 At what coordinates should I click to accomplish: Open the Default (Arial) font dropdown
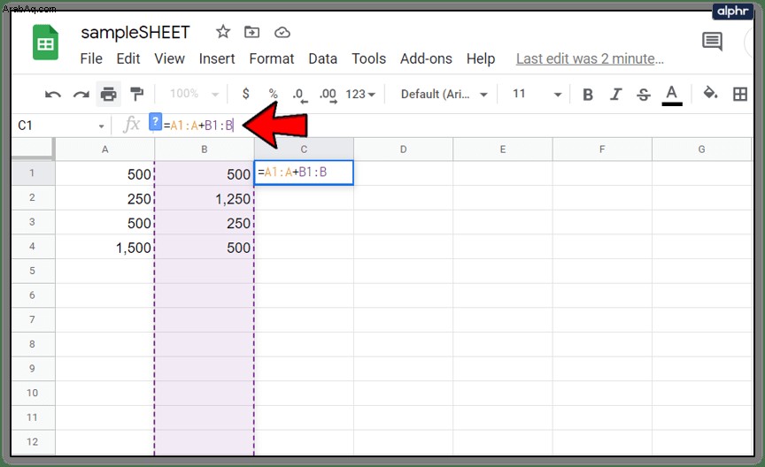coord(444,94)
